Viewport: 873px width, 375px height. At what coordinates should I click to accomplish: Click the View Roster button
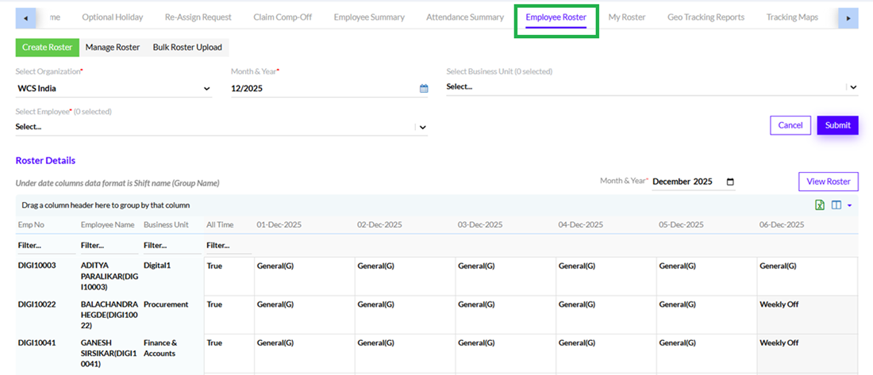click(x=828, y=182)
